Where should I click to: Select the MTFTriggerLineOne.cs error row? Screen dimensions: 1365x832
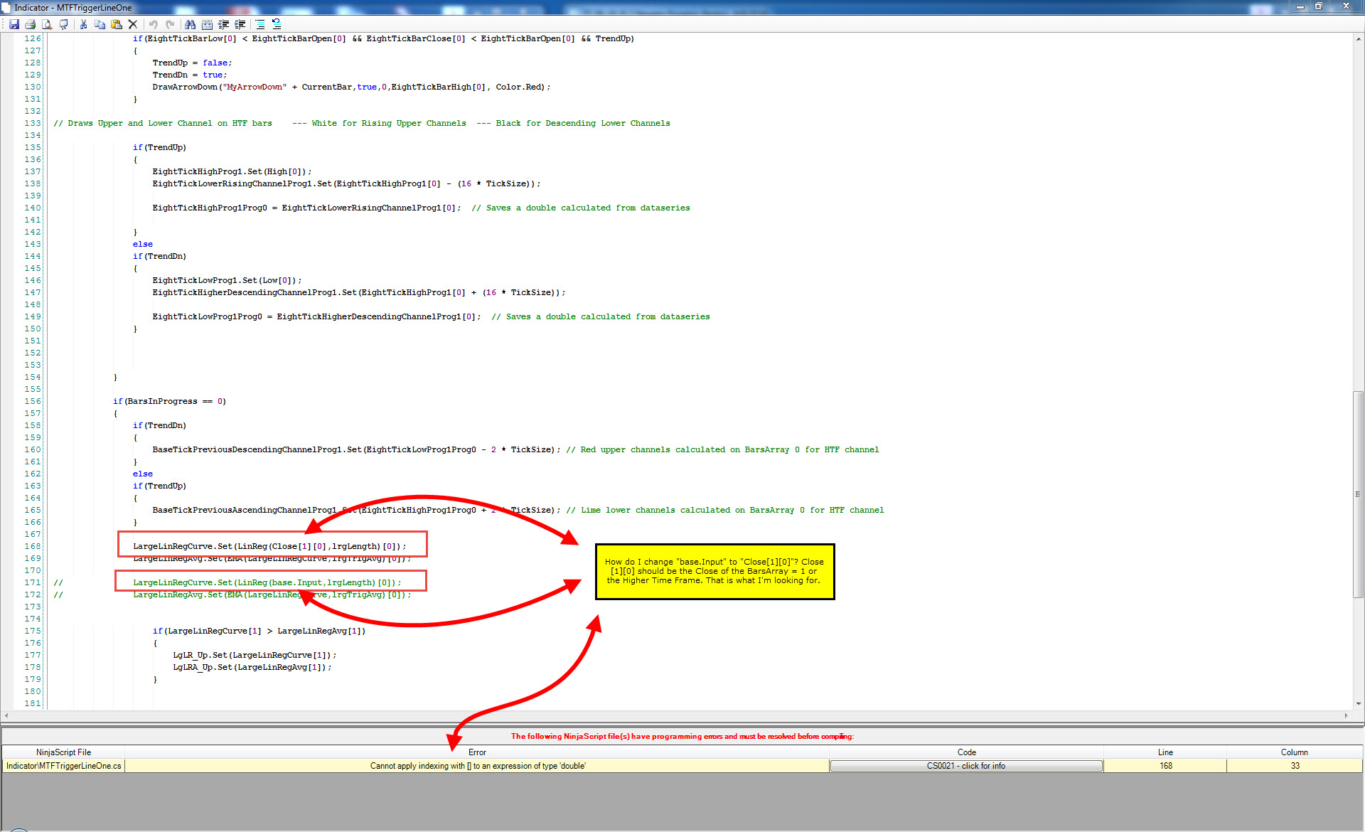pyautogui.click(x=64, y=766)
